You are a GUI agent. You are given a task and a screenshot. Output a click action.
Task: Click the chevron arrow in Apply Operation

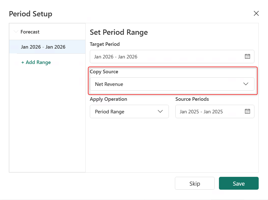160,112
